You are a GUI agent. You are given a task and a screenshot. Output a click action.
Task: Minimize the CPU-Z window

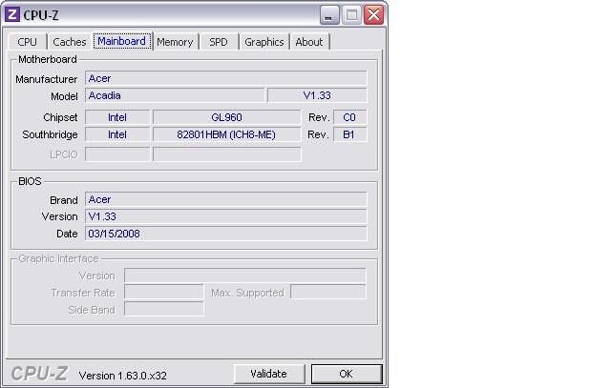pos(328,15)
